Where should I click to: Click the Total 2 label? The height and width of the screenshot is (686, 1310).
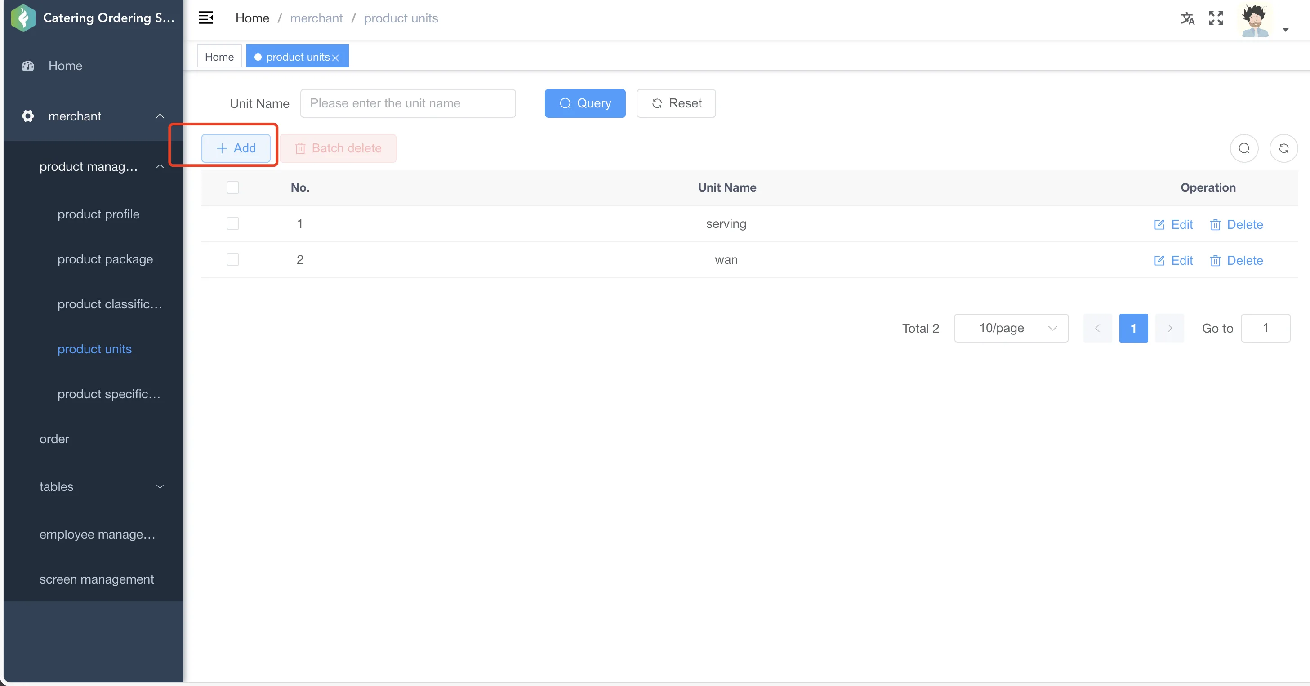click(x=920, y=328)
